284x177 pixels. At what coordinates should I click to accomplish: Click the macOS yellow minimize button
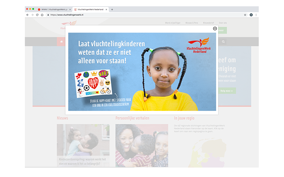click(30, 9)
